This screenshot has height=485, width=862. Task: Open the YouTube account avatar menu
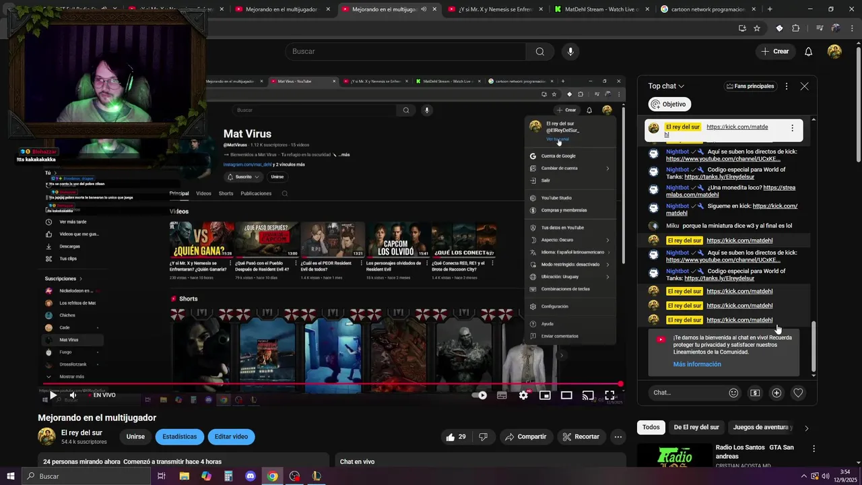pyautogui.click(x=834, y=51)
